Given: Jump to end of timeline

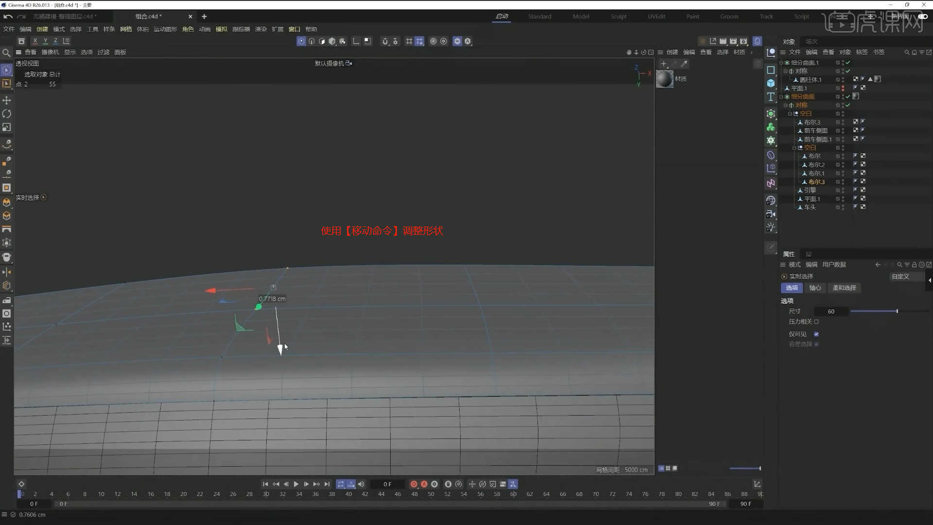Looking at the screenshot, I should click(x=327, y=485).
